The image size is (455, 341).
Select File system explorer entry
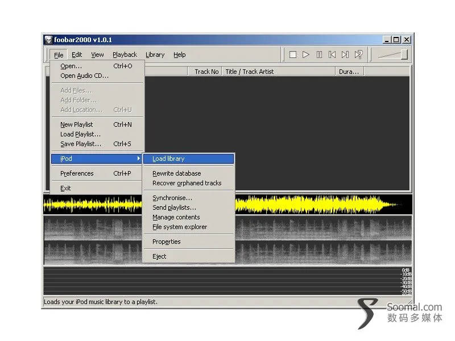189,227
